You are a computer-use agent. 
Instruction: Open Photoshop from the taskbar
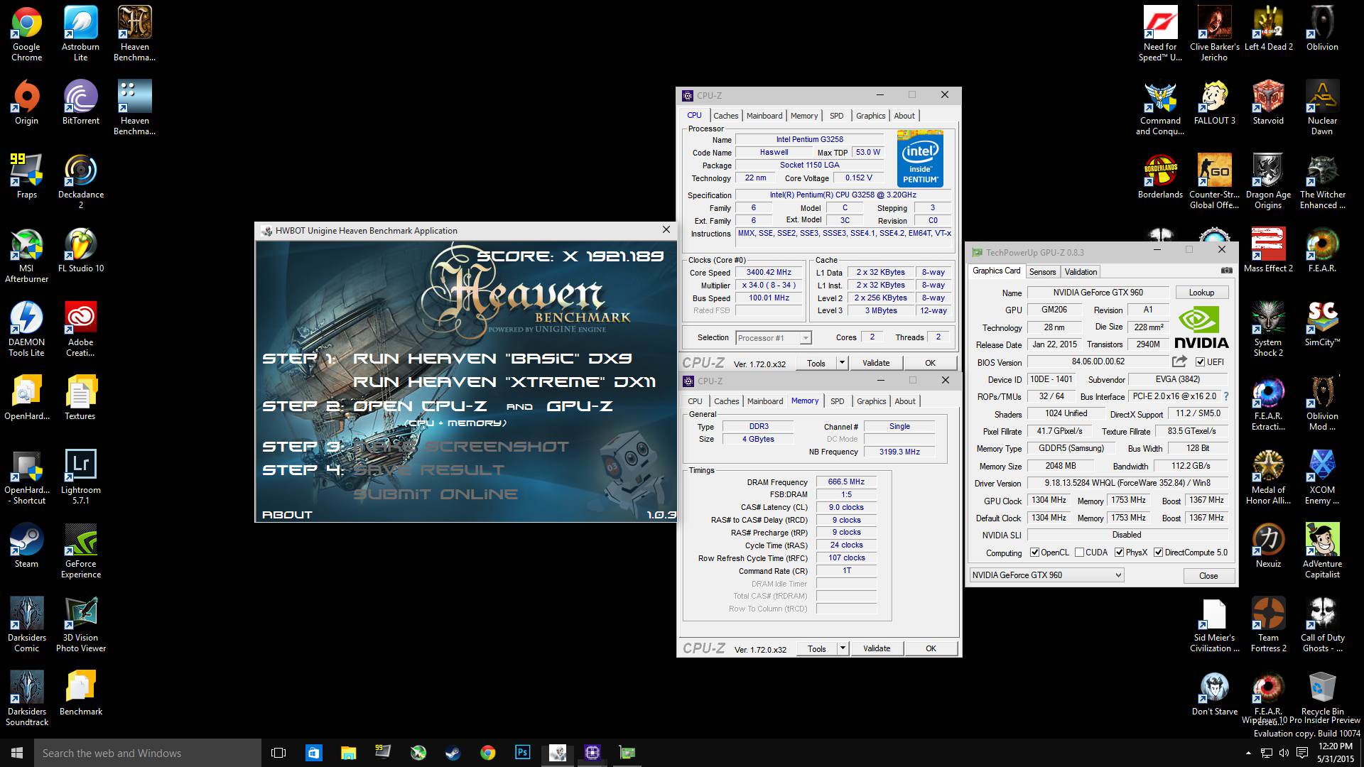pyautogui.click(x=523, y=753)
